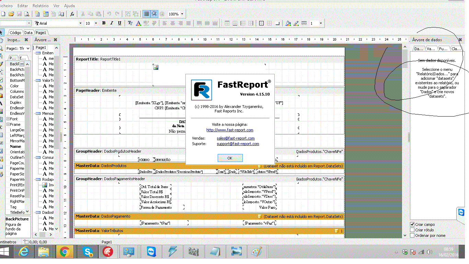
Task: Open the frame line style picker
Action: (304, 23)
